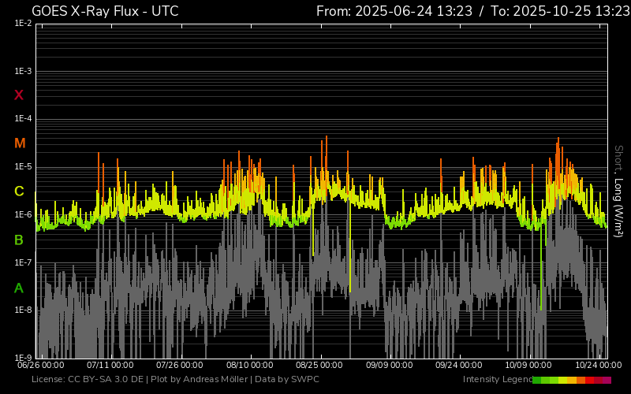The height and width of the screenshot is (394, 631).
Task: Select the green A flare class label
Action: pyautogui.click(x=19, y=288)
